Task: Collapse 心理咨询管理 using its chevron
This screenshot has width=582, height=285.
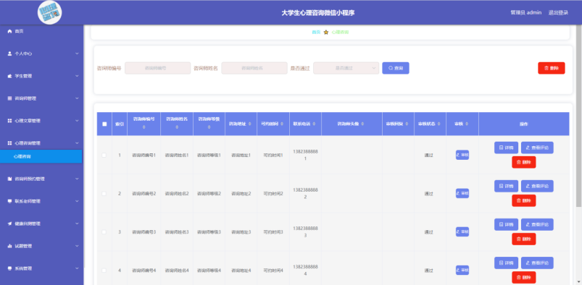Action: point(77,143)
